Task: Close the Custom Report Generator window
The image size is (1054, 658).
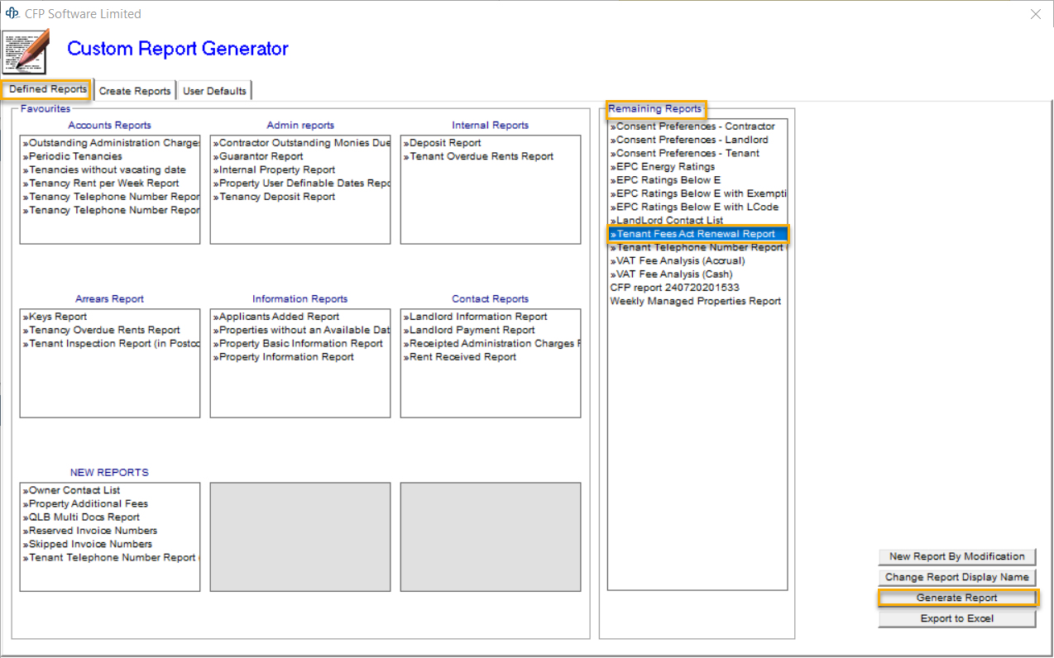Action: tap(1035, 13)
